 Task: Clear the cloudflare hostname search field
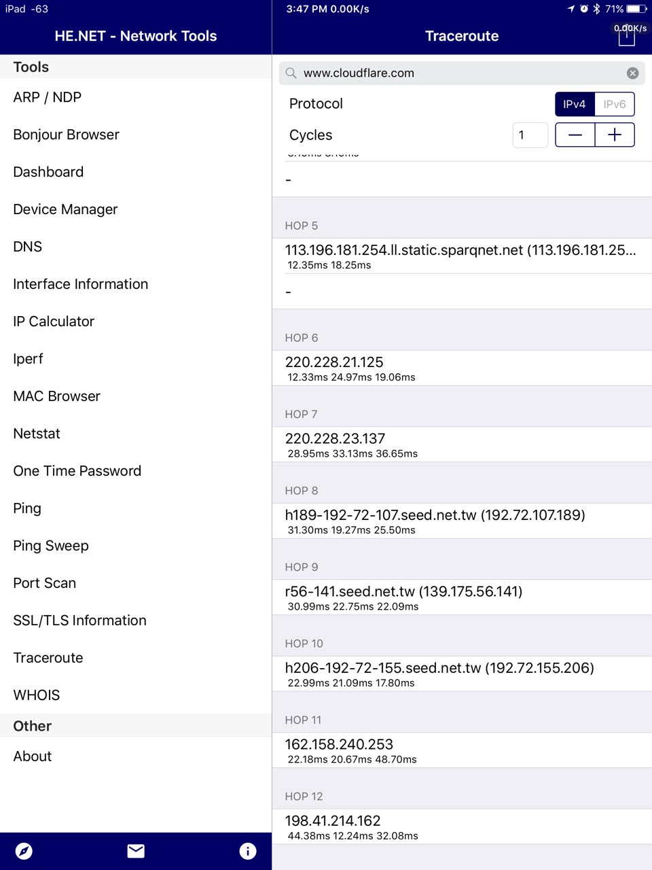(x=632, y=73)
